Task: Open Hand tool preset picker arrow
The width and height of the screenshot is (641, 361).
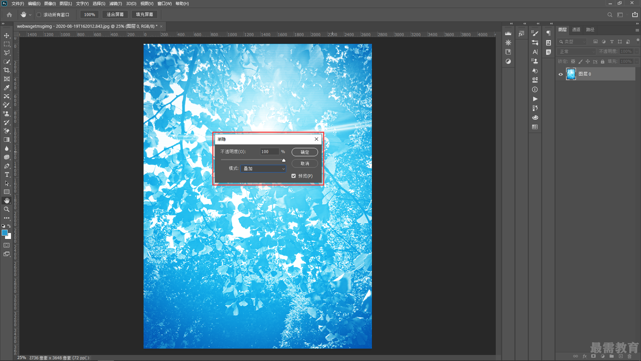Action: pyautogui.click(x=30, y=15)
